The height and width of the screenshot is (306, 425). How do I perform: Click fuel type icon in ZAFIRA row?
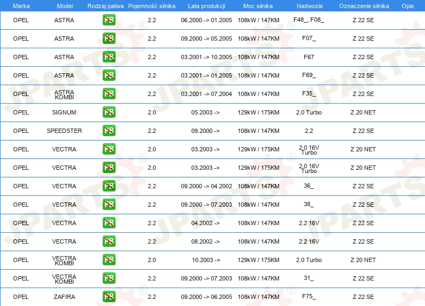coord(109,297)
